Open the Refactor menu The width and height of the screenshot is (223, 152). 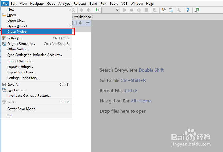point(80,4)
